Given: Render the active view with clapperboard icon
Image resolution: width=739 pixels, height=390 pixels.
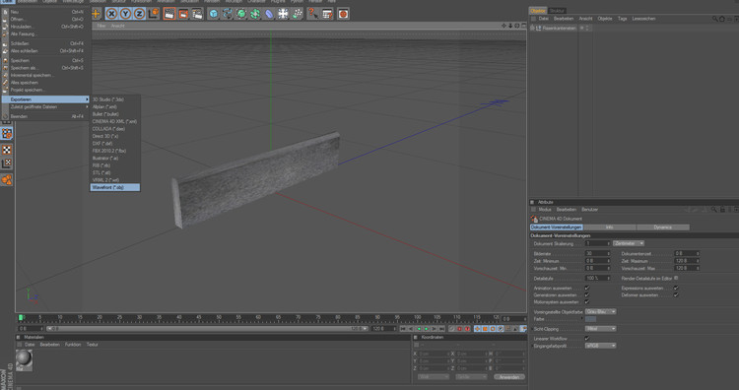Looking at the screenshot, I should click(169, 14).
